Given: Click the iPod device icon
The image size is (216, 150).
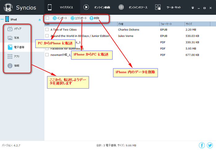Looking at the screenshot, I should [x=7, y=19].
